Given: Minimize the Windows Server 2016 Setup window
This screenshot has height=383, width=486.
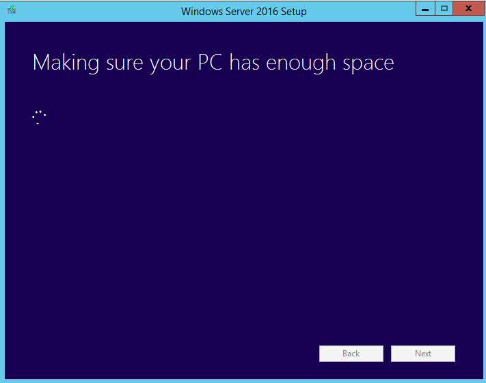Looking at the screenshot, I should coord(425,9).
